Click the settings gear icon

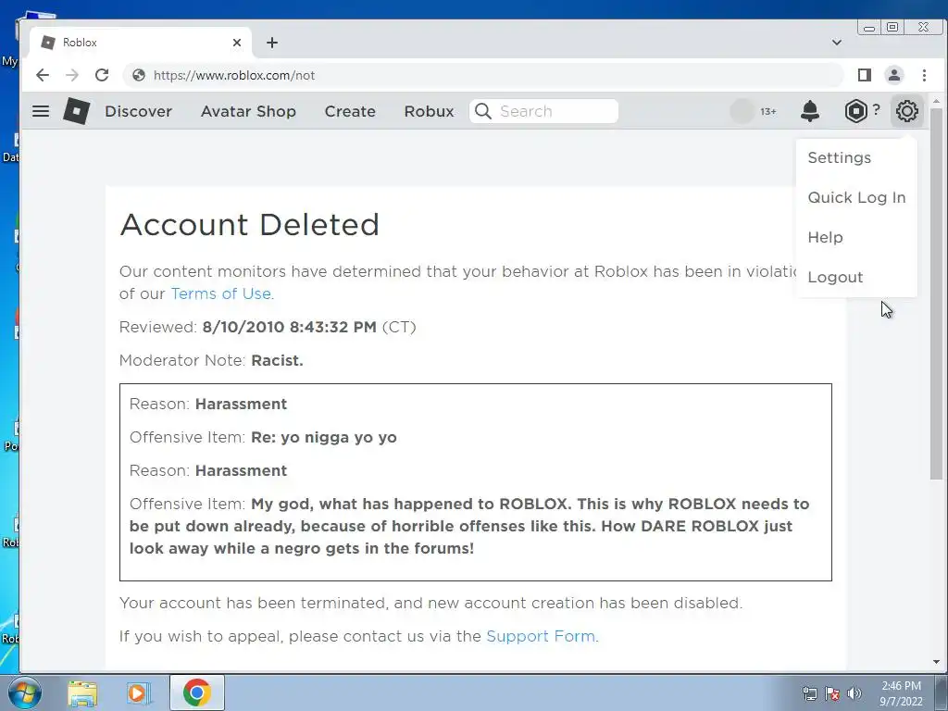click(x=907, y=111)
